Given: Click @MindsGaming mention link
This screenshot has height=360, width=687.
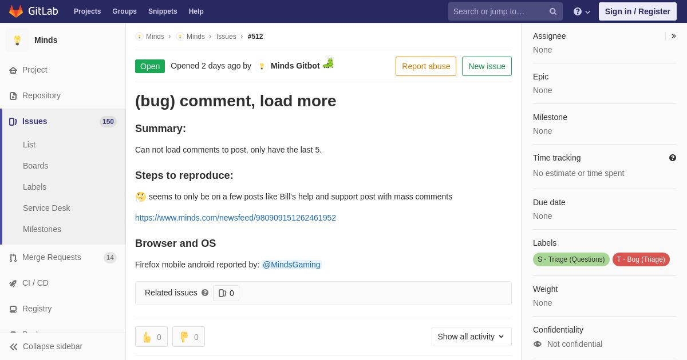Looking at the screenshot, I should [292, 265].
